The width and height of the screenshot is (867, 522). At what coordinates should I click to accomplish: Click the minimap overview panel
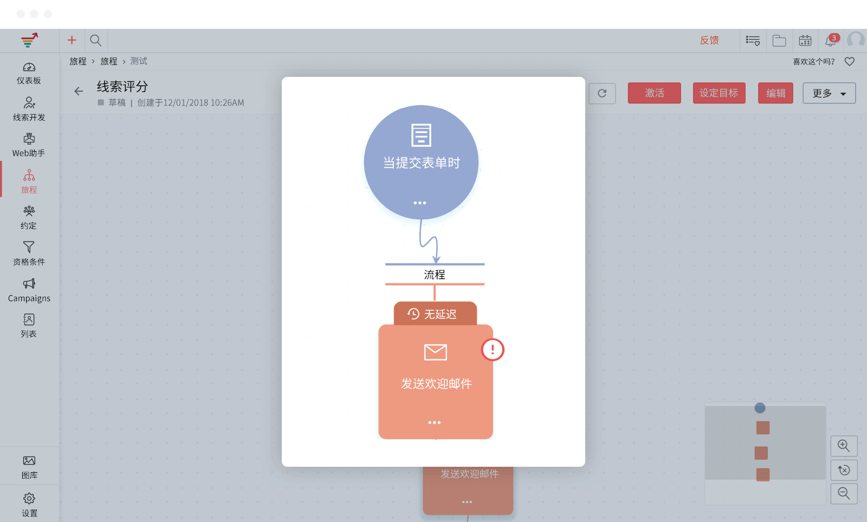coord(765,454)
